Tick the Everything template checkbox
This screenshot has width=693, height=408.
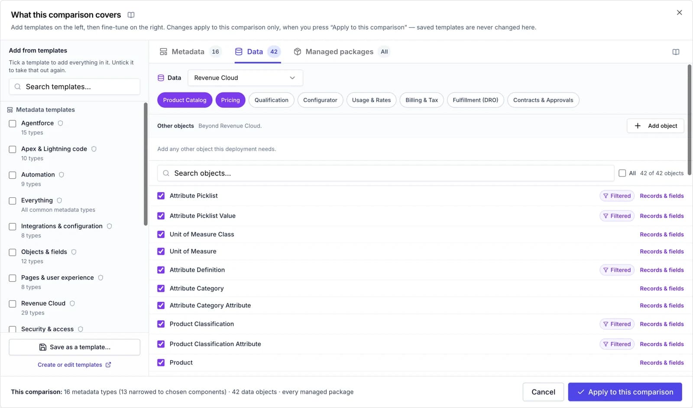coord(13,201)
